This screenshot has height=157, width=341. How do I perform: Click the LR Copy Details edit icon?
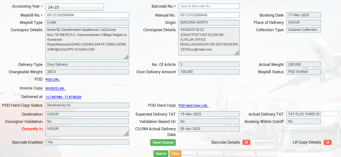(327, 142)
